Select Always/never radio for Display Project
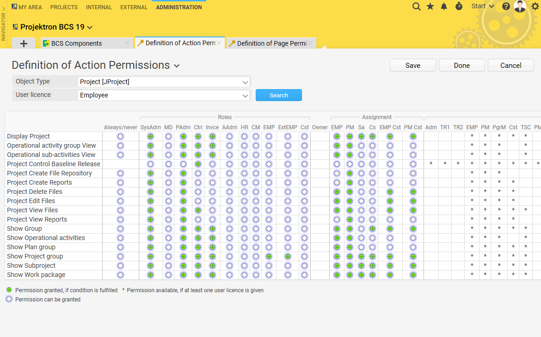Viewport: 541px width, 337px height. pos(120,136)
